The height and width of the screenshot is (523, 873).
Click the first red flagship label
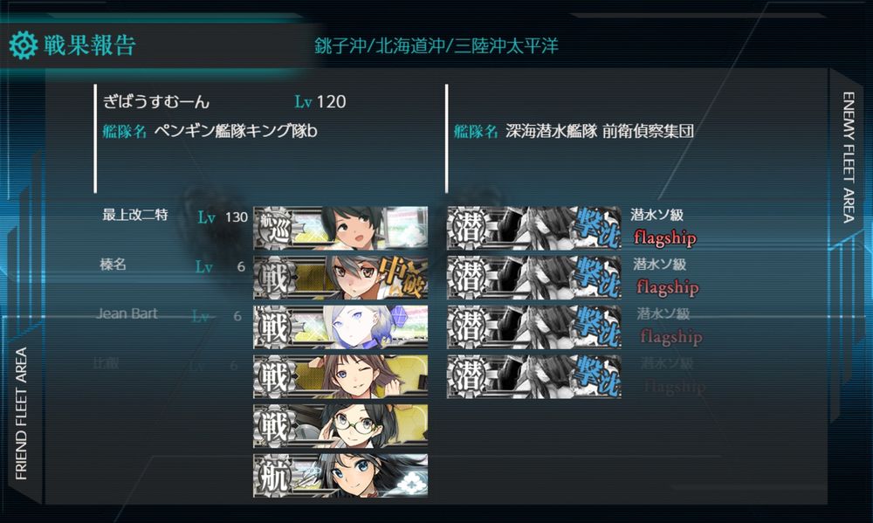(x=664, y=237)
